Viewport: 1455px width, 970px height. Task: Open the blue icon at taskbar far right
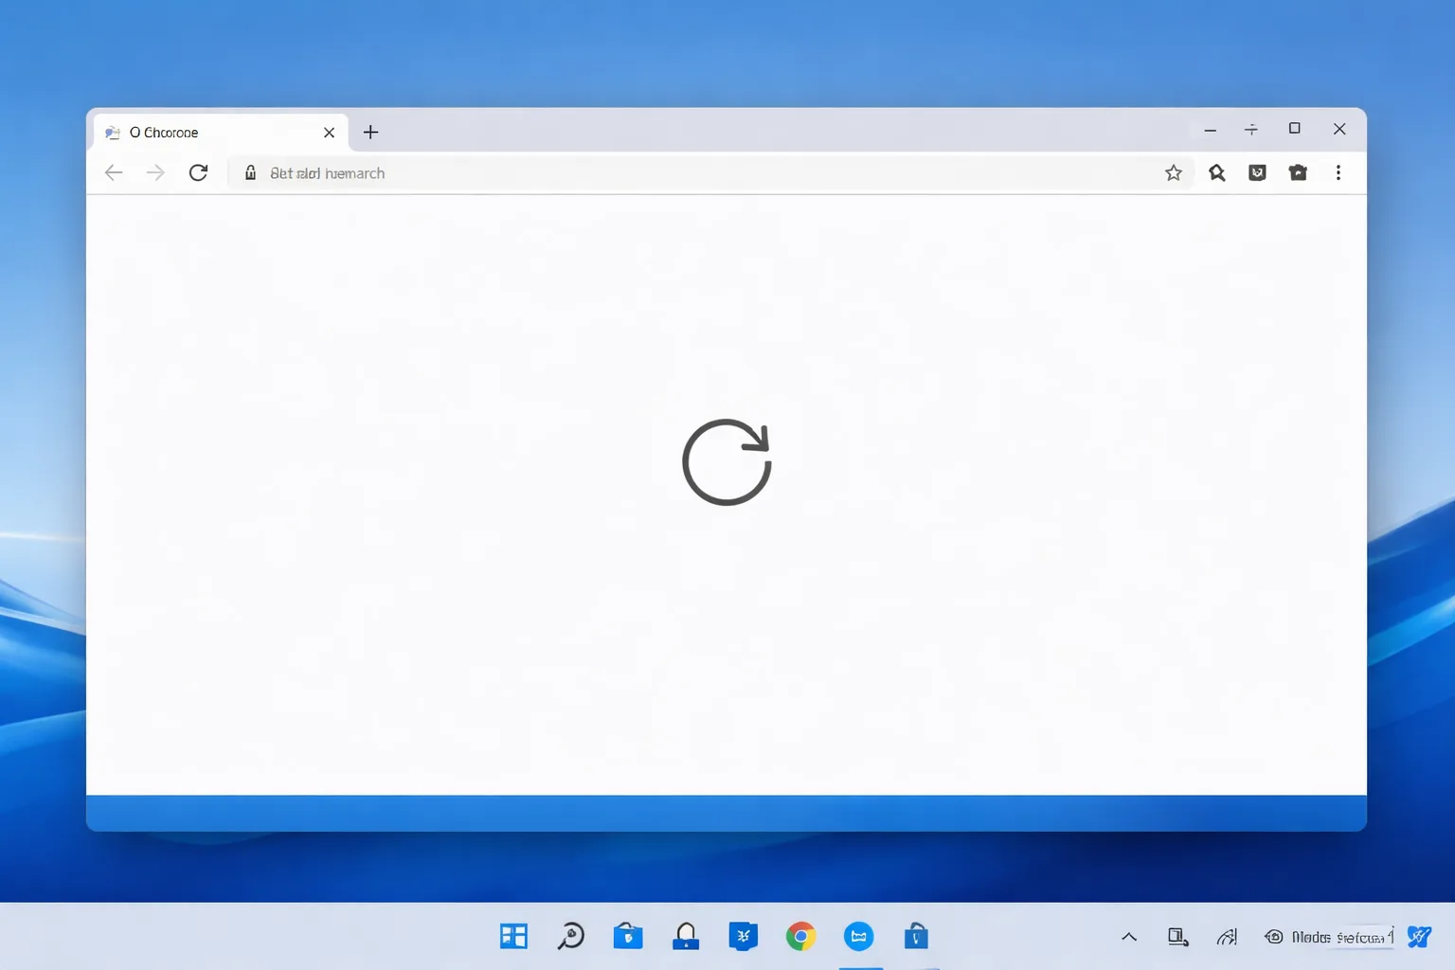click(x=1419, y=937)
